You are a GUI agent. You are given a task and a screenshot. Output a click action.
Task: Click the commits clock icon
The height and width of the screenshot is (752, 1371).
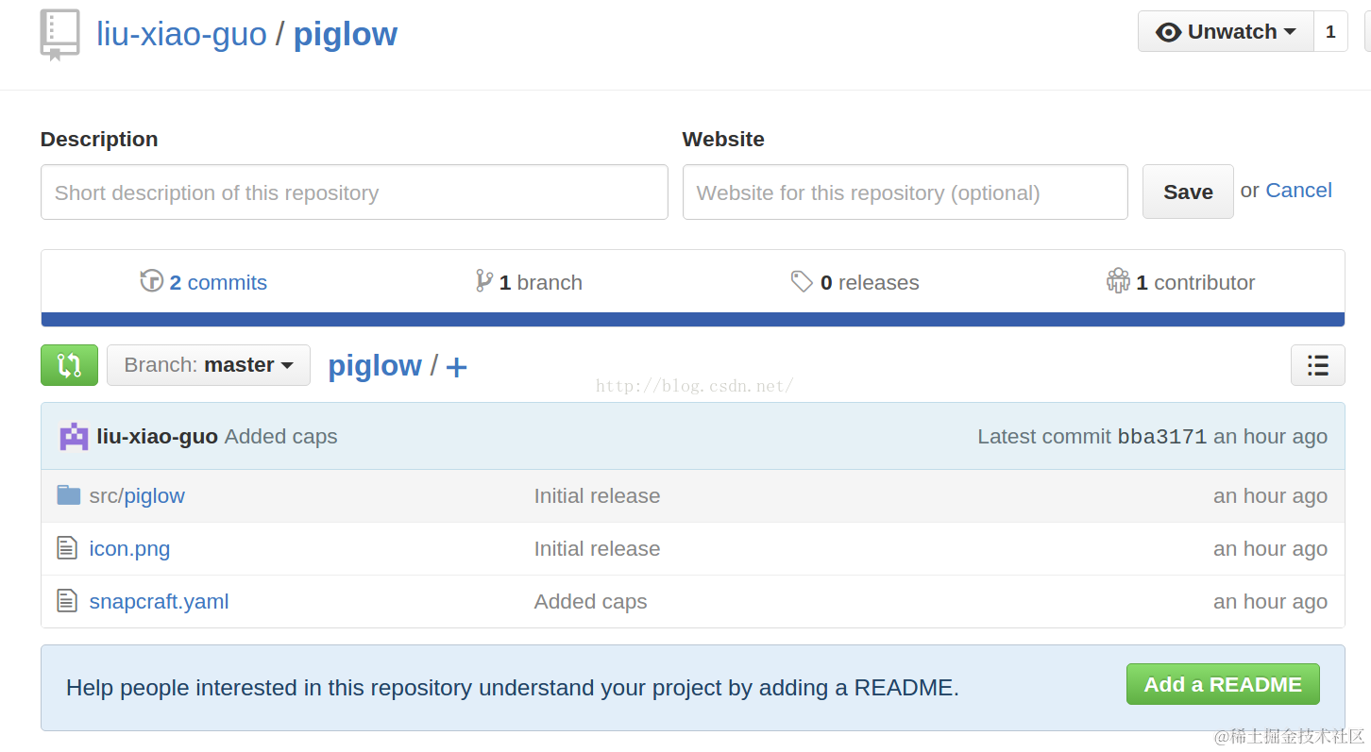[x=151, y=280]
